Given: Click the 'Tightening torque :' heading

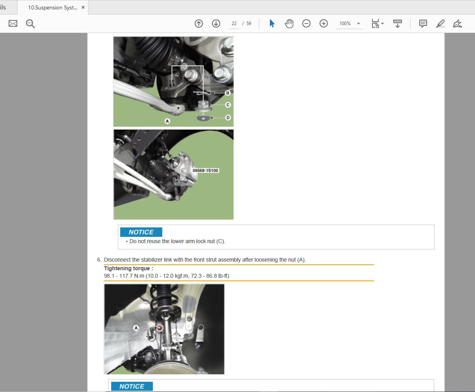Looking at the screenshot, I should click(x=128, y=268).
